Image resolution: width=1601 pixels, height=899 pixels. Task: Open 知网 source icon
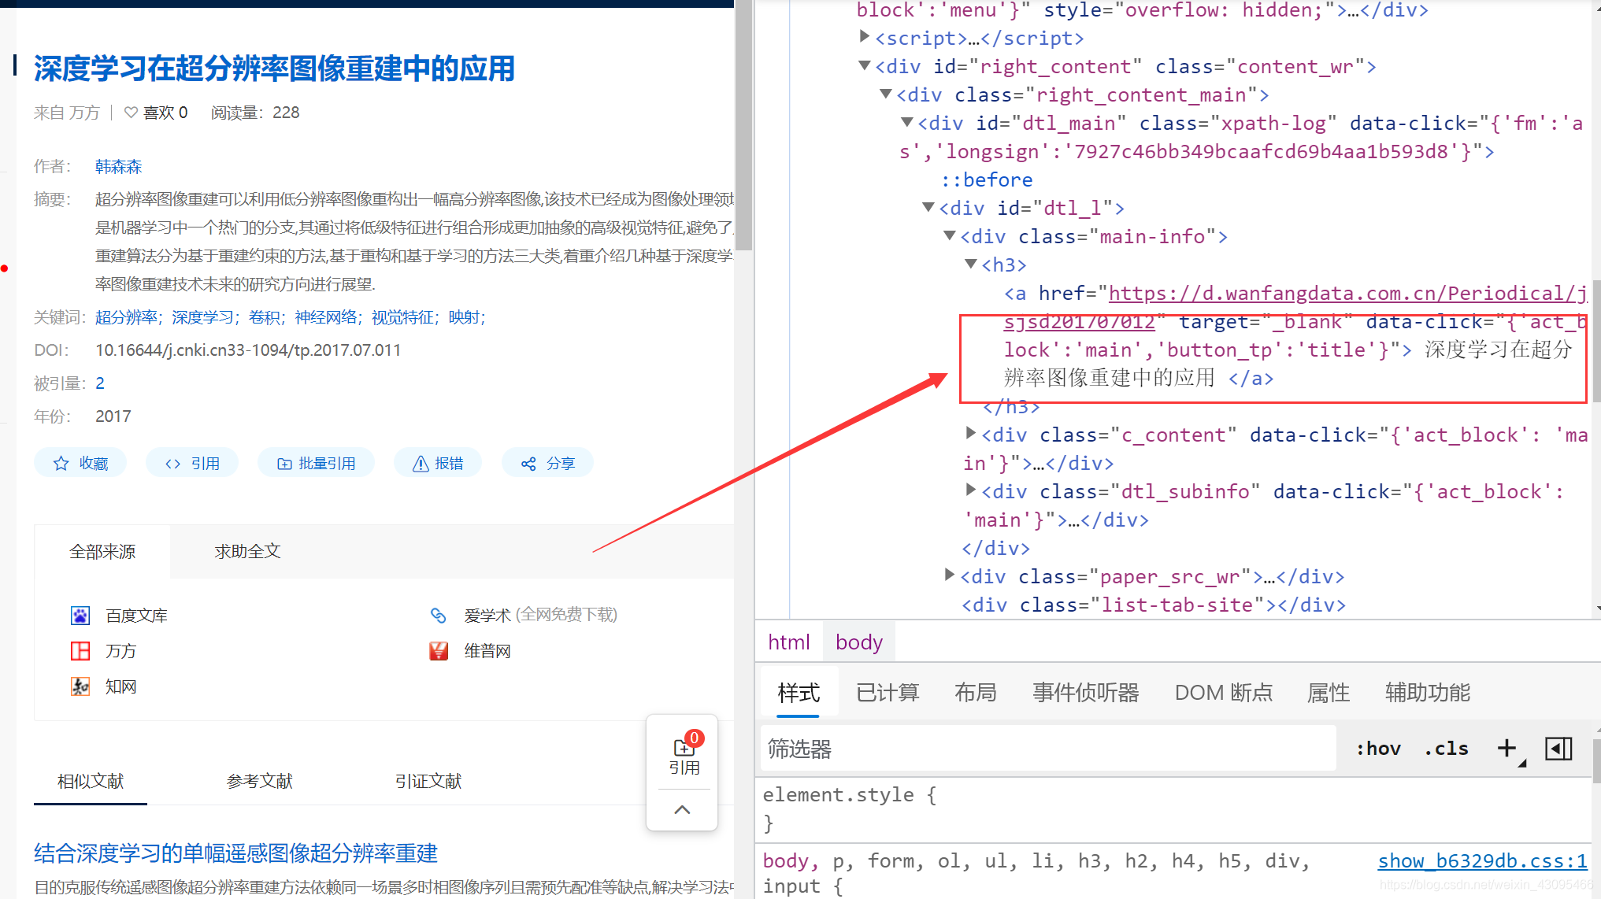coord(80,686)
